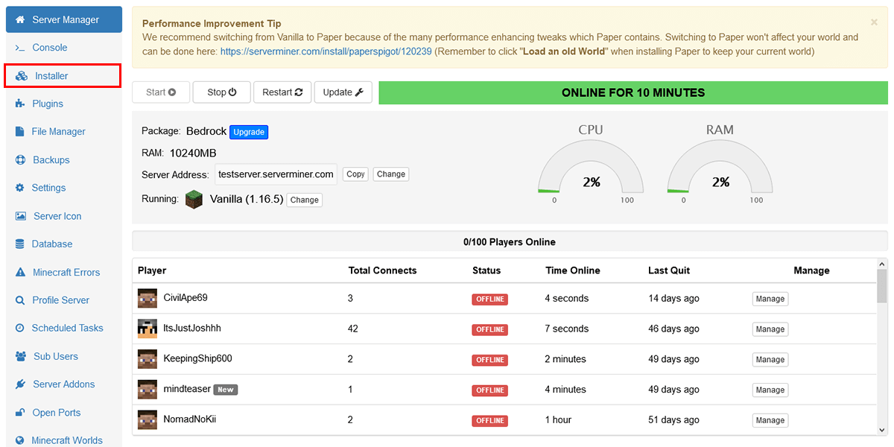Click the "1 hour" time online cell
The height and width of the screenshot is (447, 894).
[x=558, y=420]
